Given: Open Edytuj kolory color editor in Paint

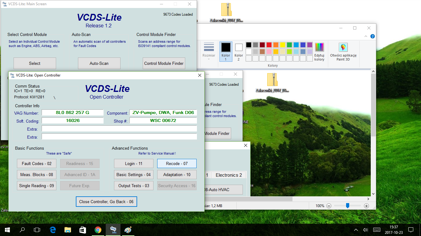Looking at the screenshot, I should (319, 52).
